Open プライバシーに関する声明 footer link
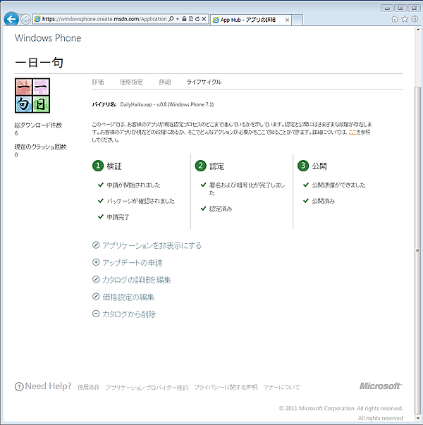The height and width of the screenshot is (425, 423). tap(226, 388)
